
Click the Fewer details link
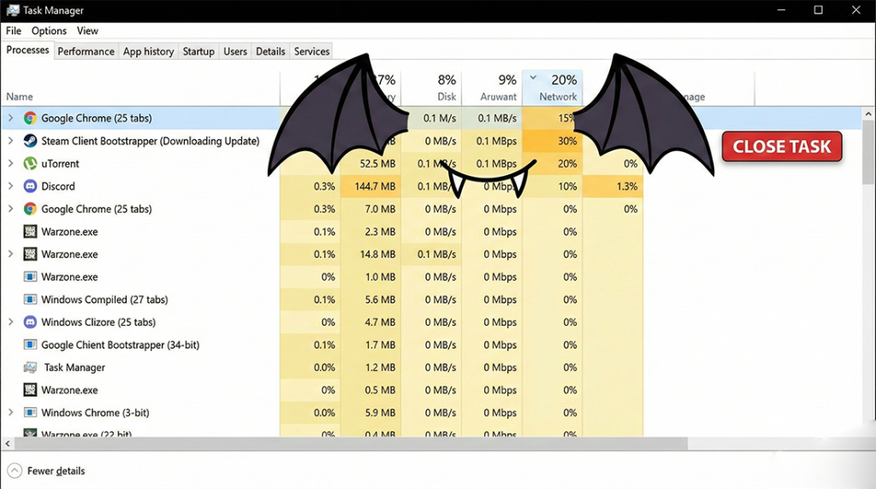pos(56,471)
